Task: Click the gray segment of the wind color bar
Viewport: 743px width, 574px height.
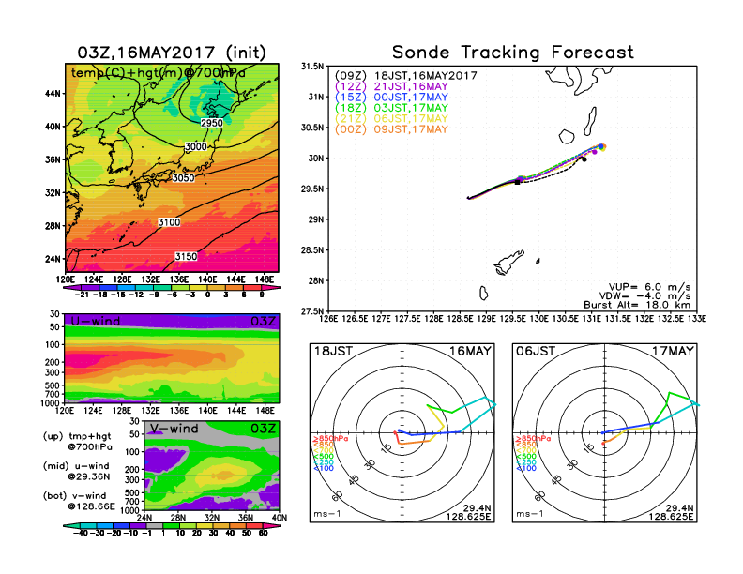Action: coord(155,525)
